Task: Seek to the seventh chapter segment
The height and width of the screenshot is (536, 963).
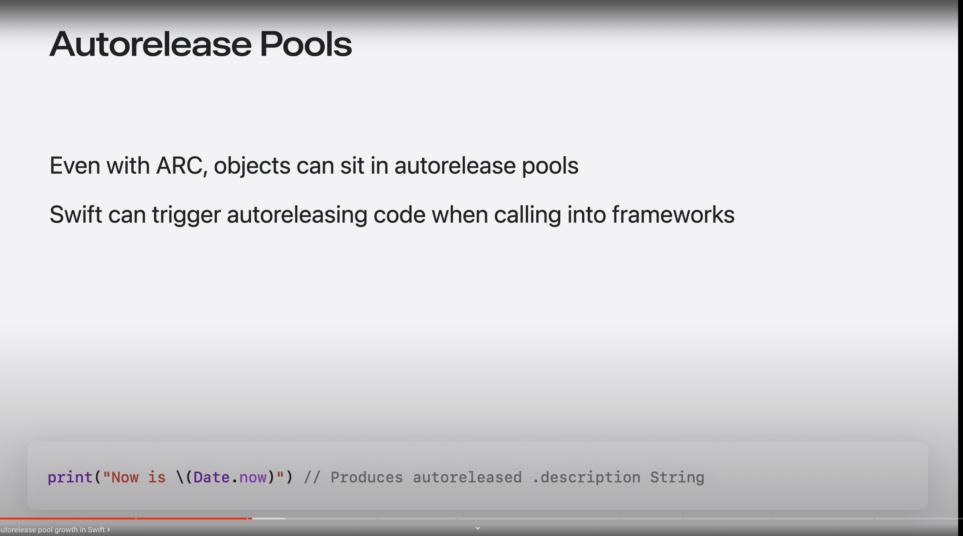Action: [727, 518]
